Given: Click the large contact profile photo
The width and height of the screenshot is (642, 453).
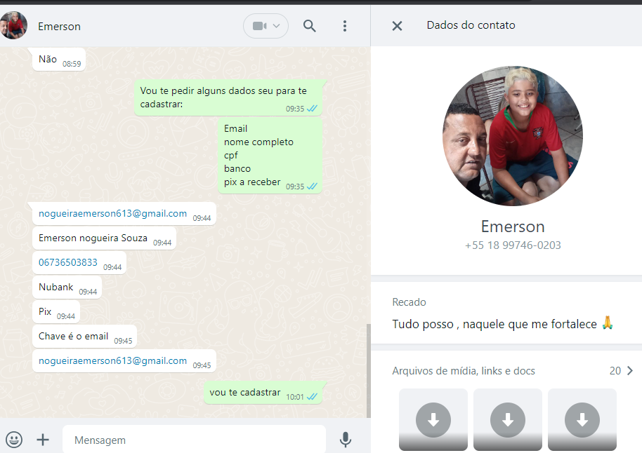Looking at the screenshot, I should point(512,136).
